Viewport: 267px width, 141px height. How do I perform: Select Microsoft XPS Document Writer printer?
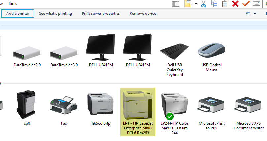click(x=249, y=113)
